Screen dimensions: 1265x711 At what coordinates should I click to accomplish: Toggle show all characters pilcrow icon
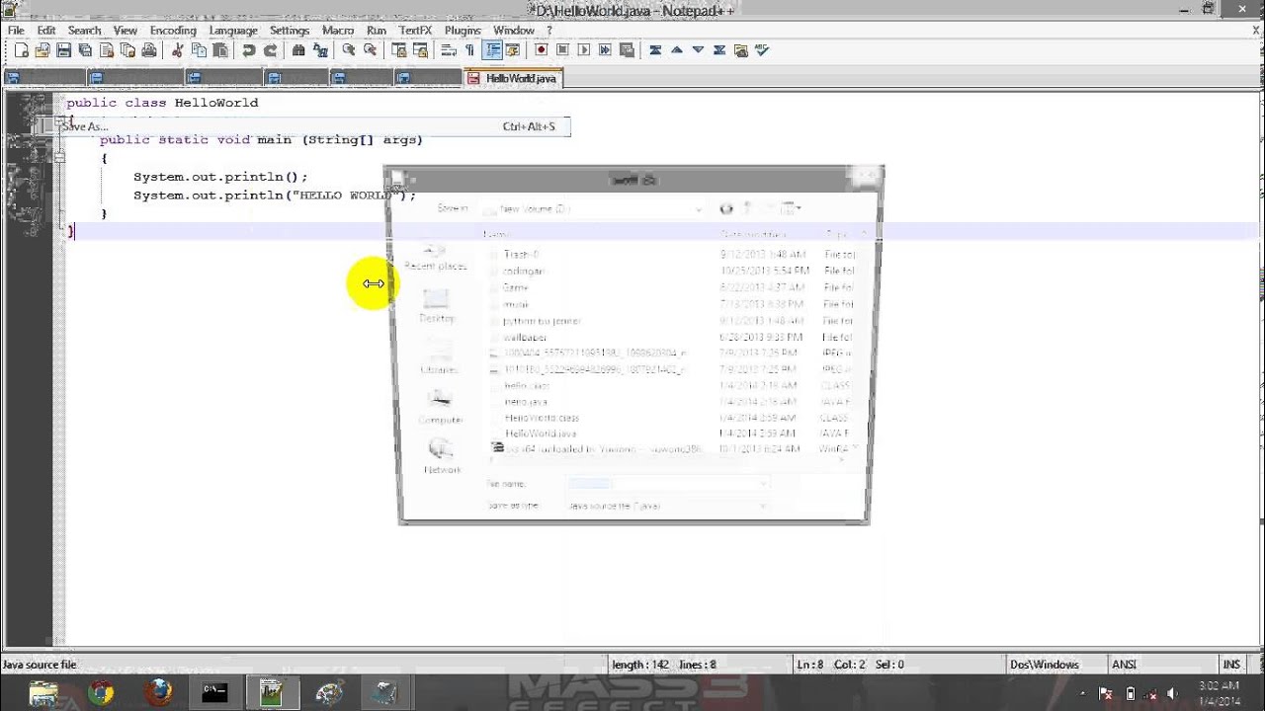coord(469,50)
